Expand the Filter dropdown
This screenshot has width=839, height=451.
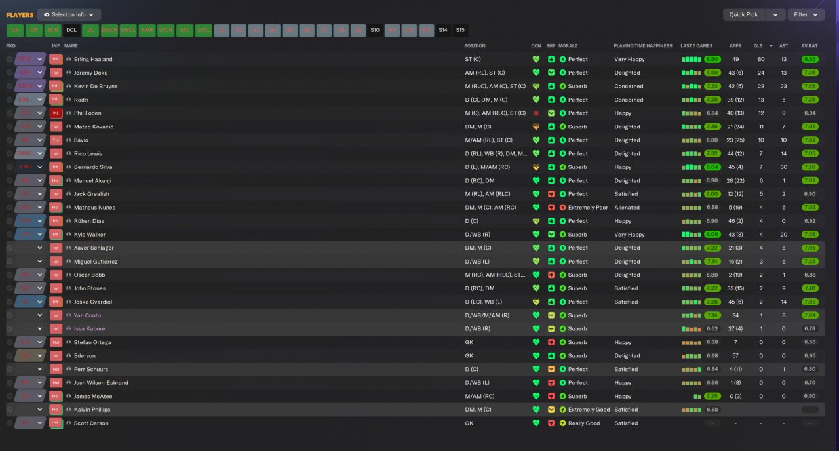click(x=806, y=14)
